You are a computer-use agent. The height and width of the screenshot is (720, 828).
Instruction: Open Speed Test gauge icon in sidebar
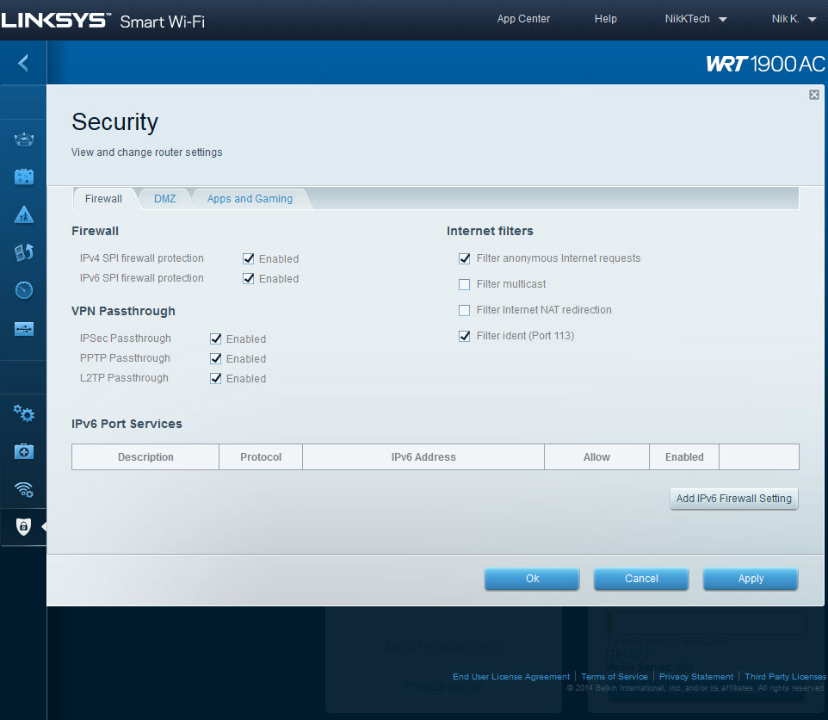tap(24, 290)
